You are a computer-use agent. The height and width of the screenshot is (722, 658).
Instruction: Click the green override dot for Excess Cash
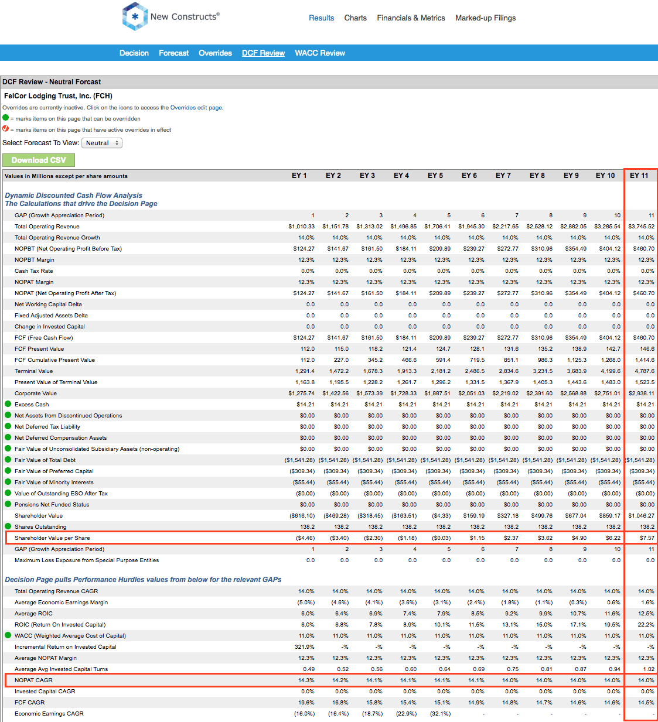8,404
